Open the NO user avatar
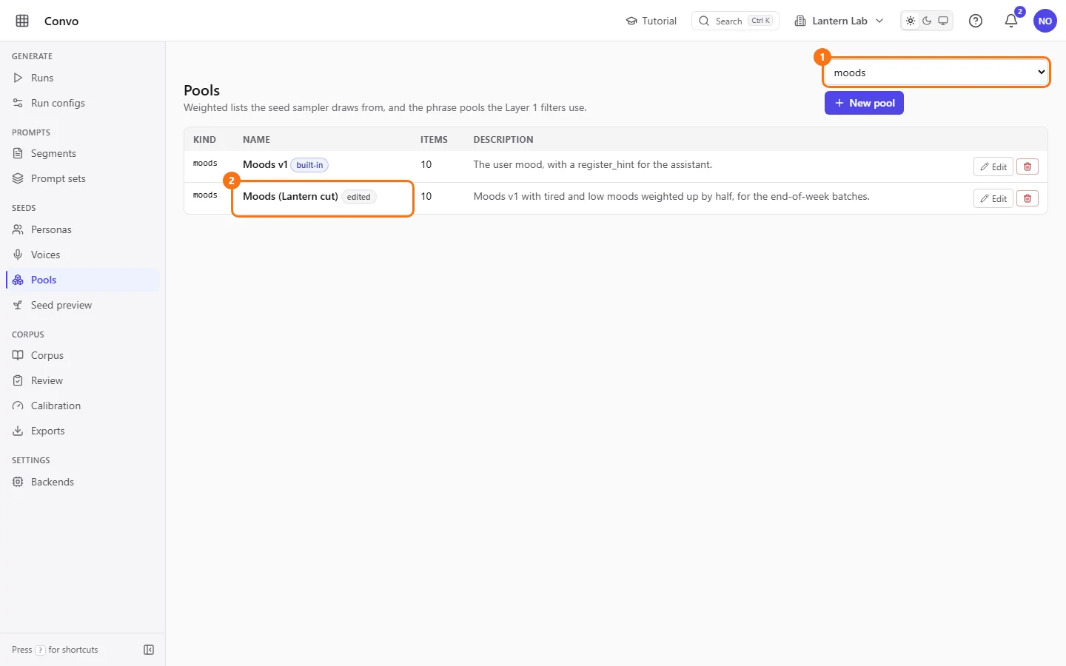 (1045, 21)
